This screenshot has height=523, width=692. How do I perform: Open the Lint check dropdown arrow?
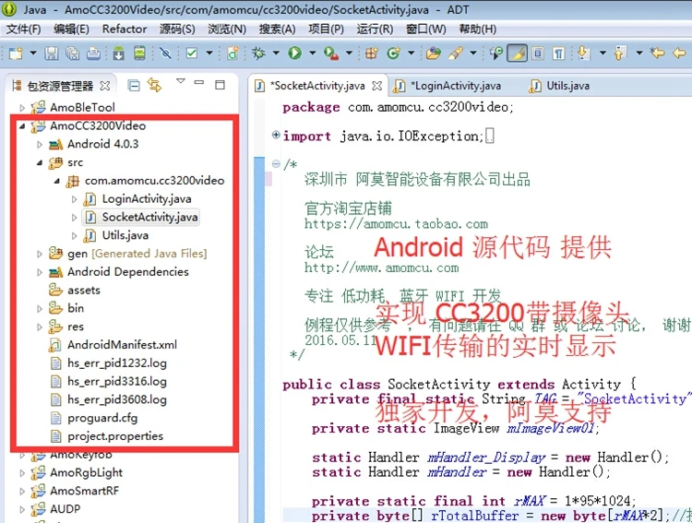tap(209, 53)
